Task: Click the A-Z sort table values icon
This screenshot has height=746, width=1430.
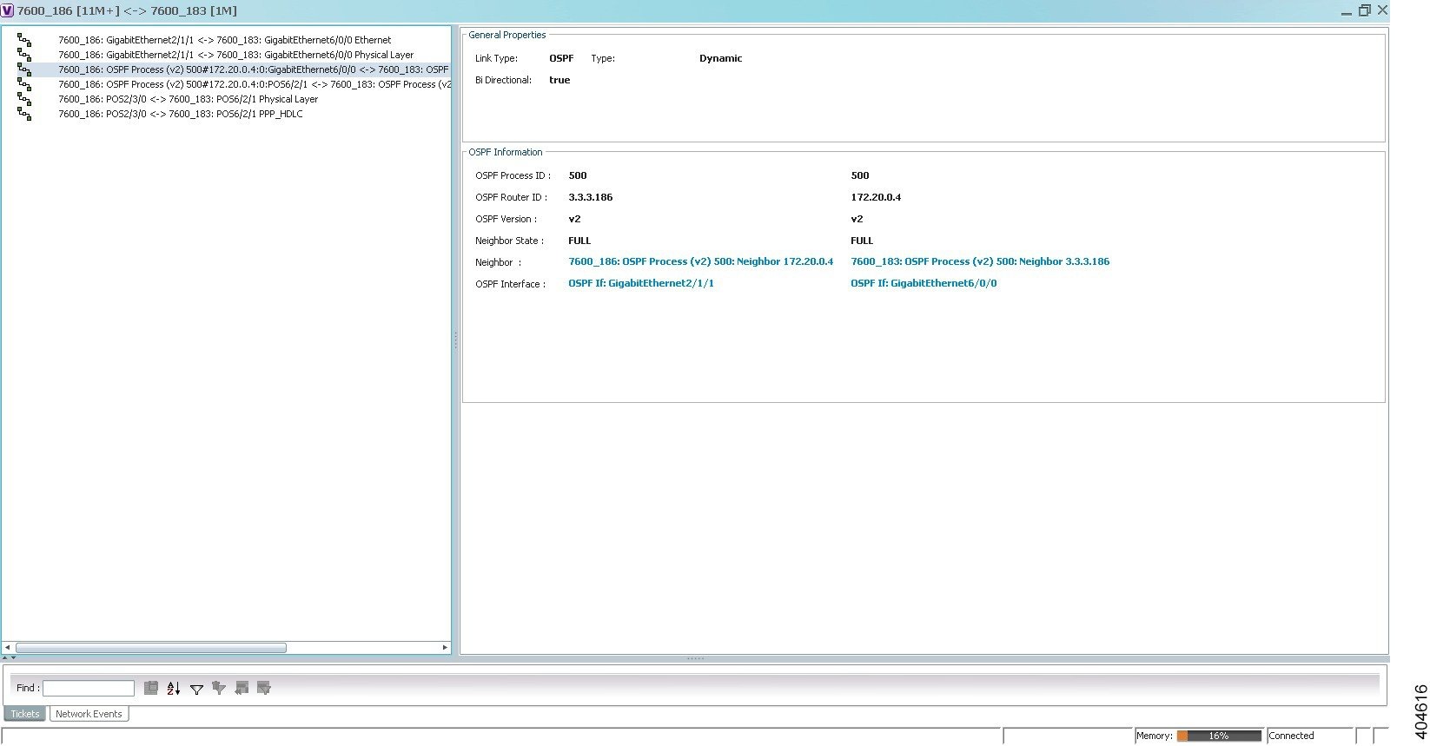Action: point(174,688)
